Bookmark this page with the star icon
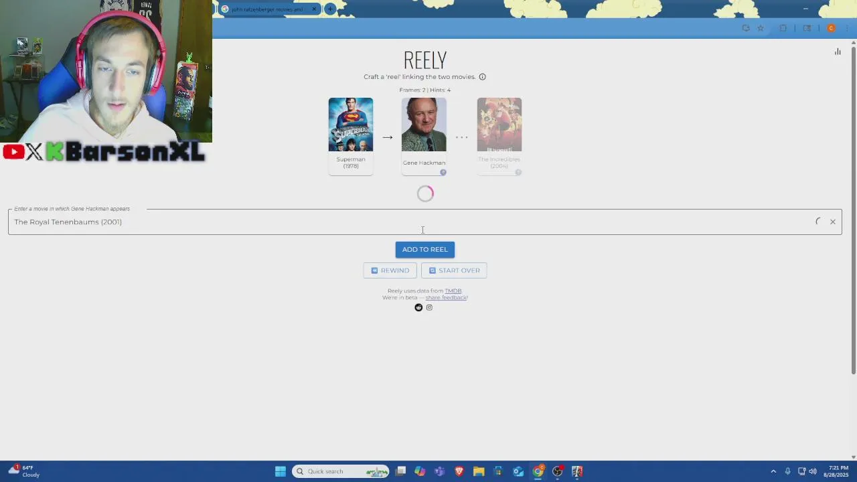The width and height of the screenshot is (857, 482). (x=761, y=28)
